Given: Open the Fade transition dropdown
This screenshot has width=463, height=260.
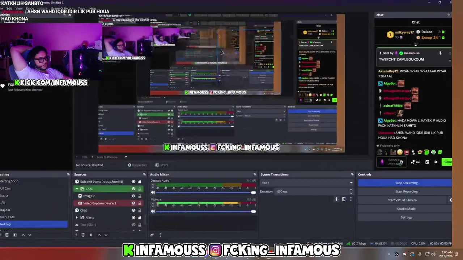Looking at the screenshot, I should coord(307,183).
